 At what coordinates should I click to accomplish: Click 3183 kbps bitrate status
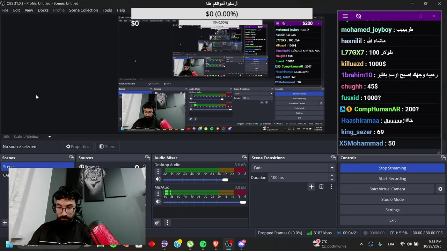point(320,233)
